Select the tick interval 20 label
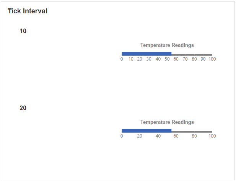The width and height of the screenshot is (236, 181). pos(23,108)
